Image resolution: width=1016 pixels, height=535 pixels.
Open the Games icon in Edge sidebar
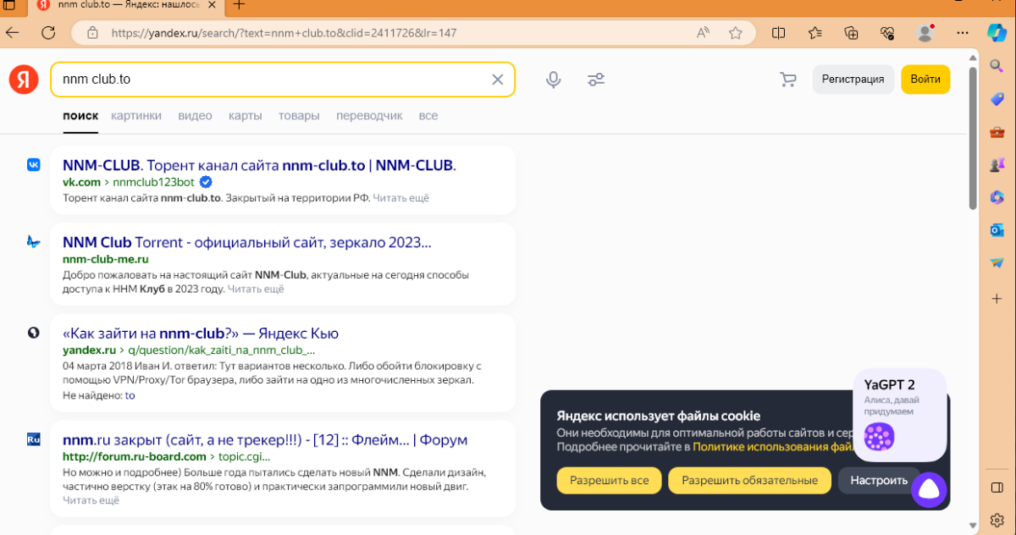click(x=997, y=164)
